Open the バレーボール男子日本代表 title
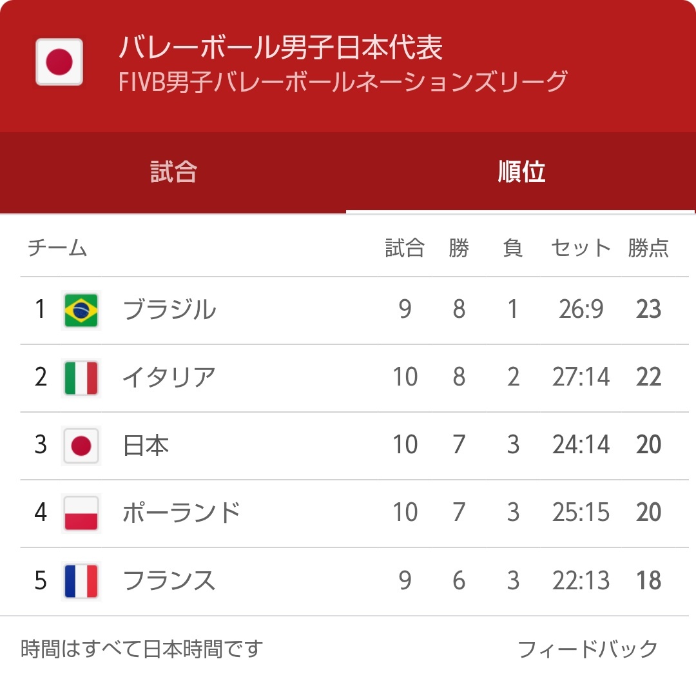Screen dimensions: 696x697 tap(281, 47)
